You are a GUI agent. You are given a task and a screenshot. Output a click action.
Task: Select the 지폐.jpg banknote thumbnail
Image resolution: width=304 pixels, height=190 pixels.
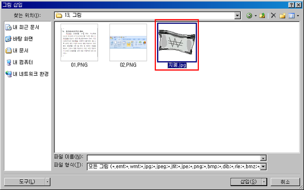click(177, 42)
